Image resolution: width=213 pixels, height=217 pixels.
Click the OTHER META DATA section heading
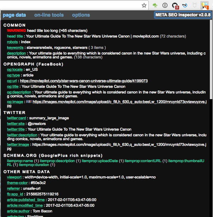click(26, 172)
